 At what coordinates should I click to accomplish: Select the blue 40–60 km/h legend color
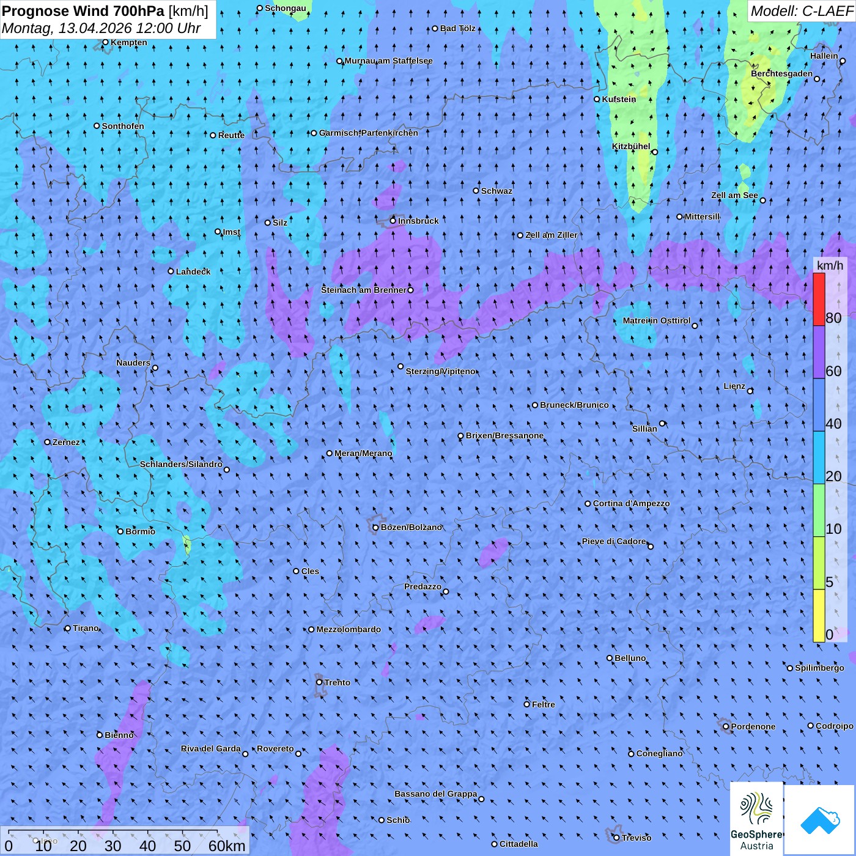[819, 405]
